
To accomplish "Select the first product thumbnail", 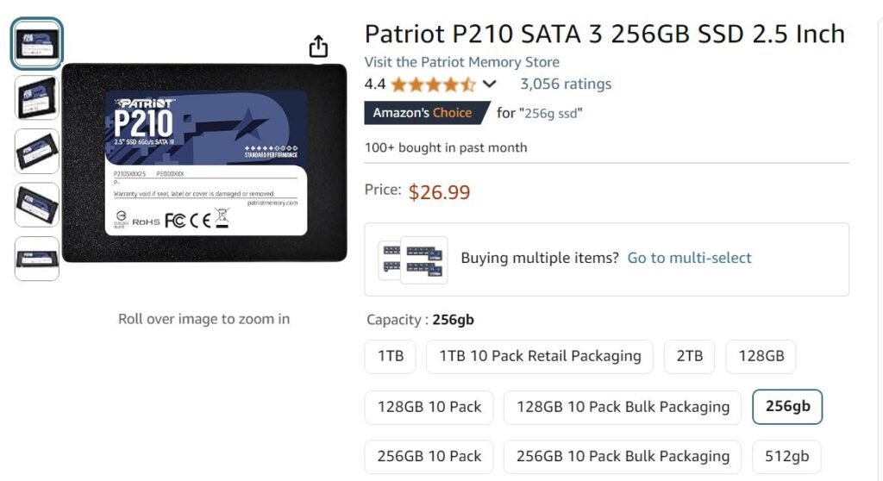I will (x=36, y=43).
